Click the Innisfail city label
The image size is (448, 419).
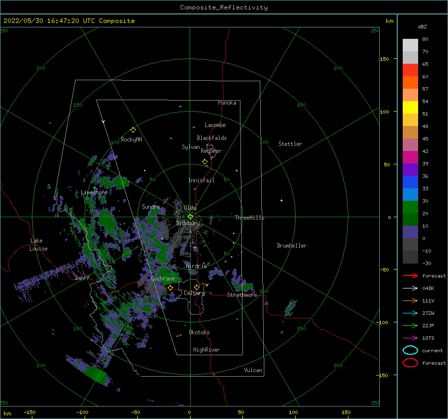[201, 180]
